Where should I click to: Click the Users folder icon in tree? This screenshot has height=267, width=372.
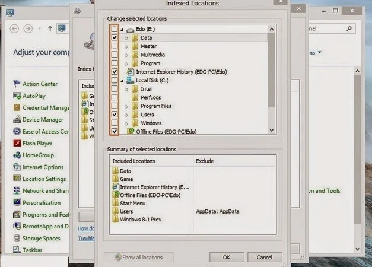click(135, 115)
